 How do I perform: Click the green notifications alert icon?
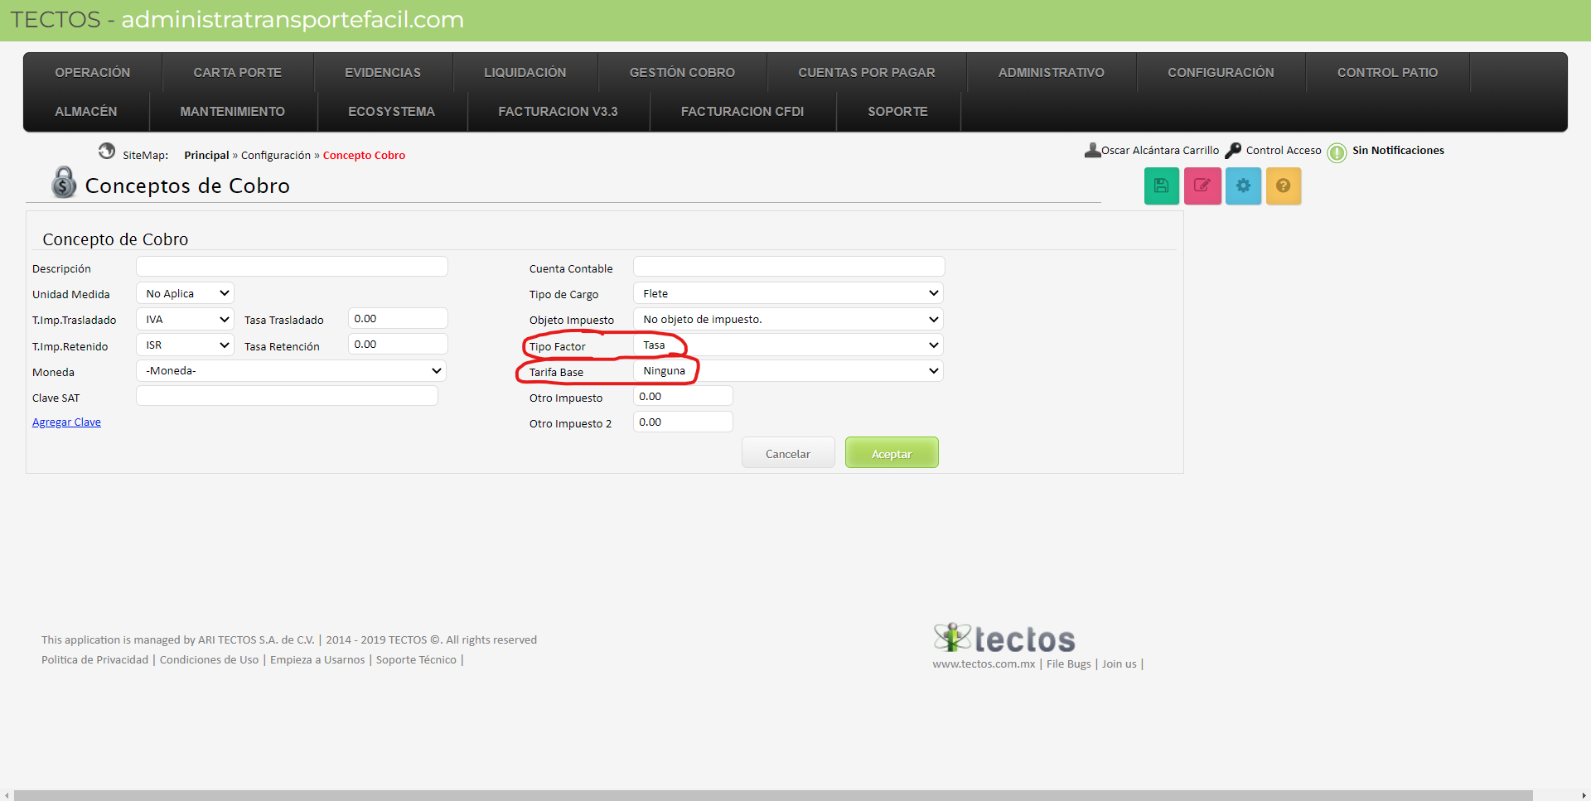click(1336, 152)
